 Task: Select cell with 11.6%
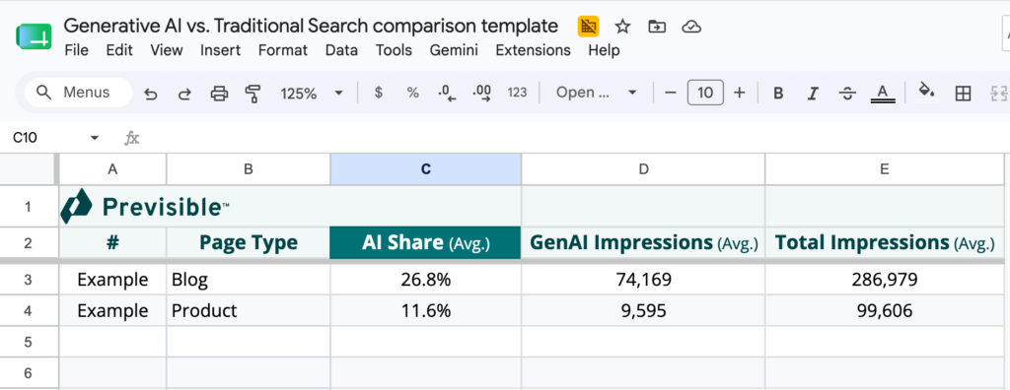(426, 311)
